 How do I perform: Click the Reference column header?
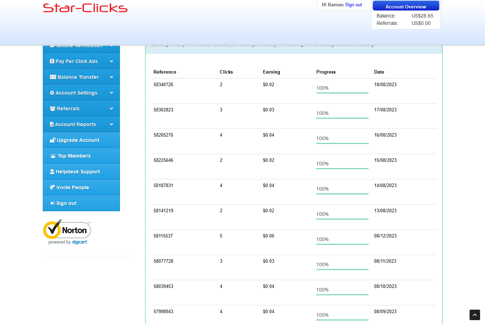click(165, 72)
